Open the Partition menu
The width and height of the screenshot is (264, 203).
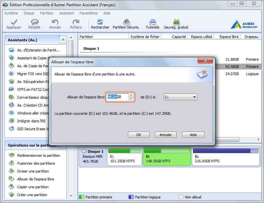[x=47, y=13]
